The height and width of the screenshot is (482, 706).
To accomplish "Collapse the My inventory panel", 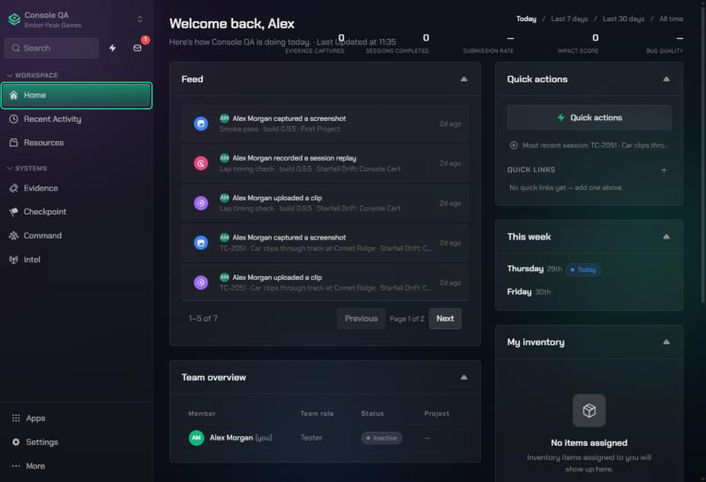I will pos(666,342).
